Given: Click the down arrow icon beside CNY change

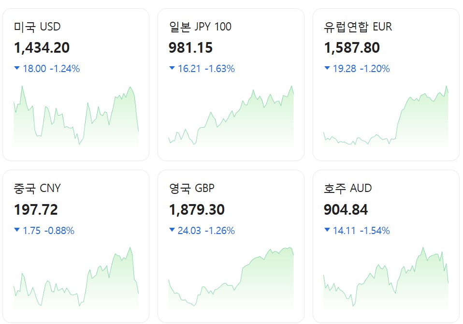Looking at the screenshot, I should pos(17,230).
